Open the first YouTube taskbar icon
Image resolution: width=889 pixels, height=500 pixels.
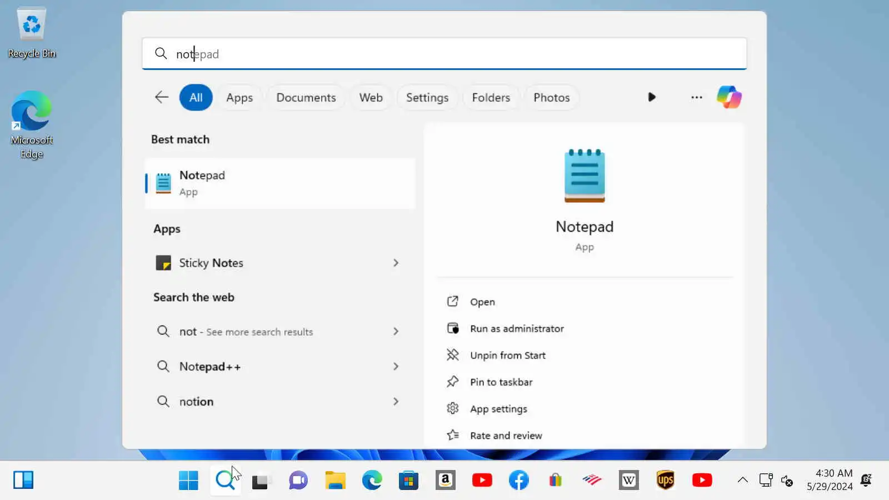[x=482, y=480]
